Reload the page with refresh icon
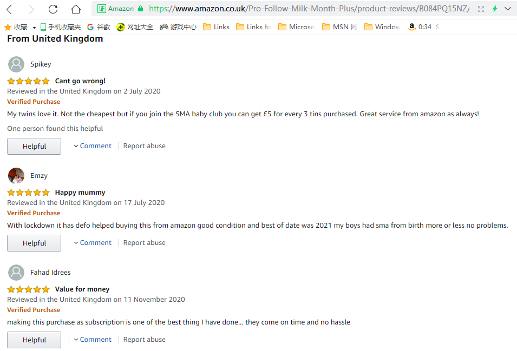The height and width of the screenshot is (351, 517). (x=53, y=9)
